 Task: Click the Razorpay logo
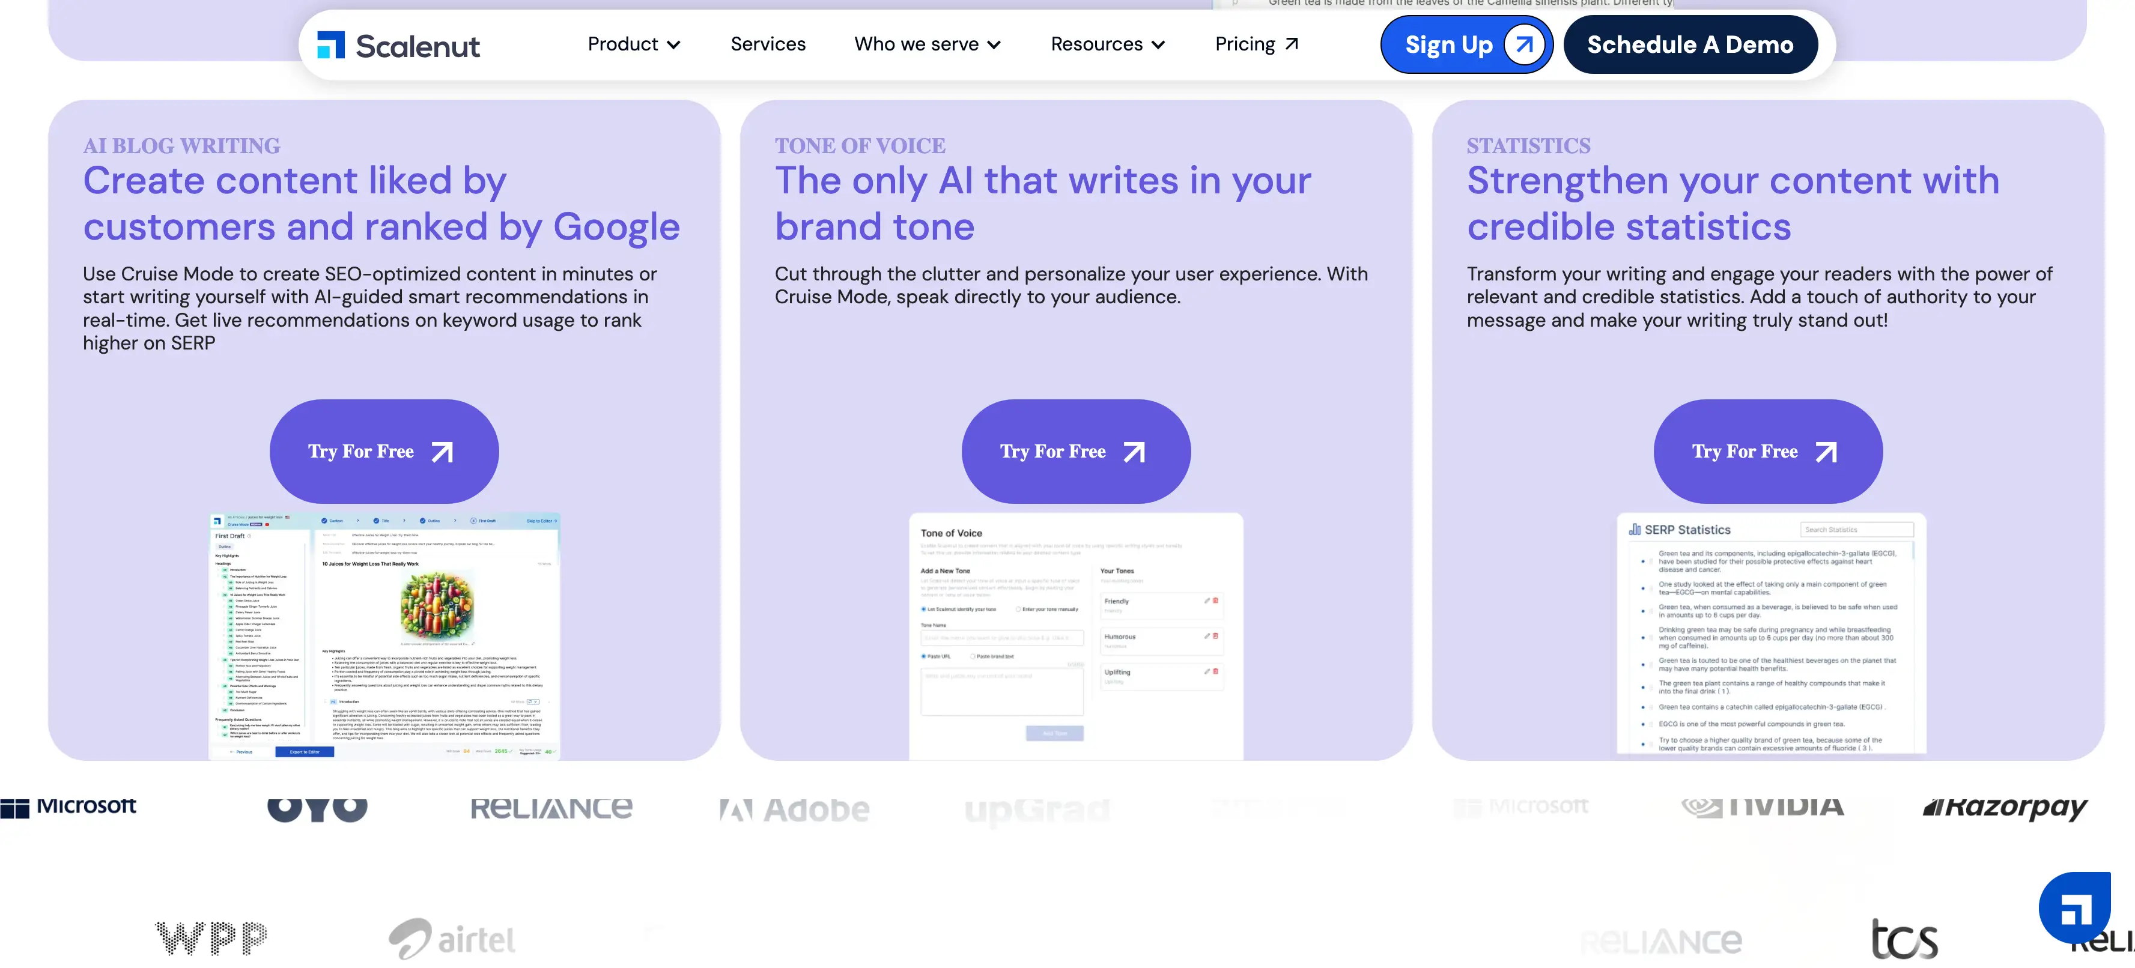[2005, 808]
